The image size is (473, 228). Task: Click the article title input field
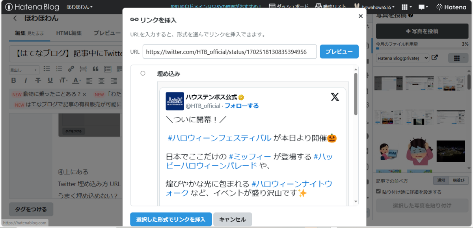tap(66, 53)
